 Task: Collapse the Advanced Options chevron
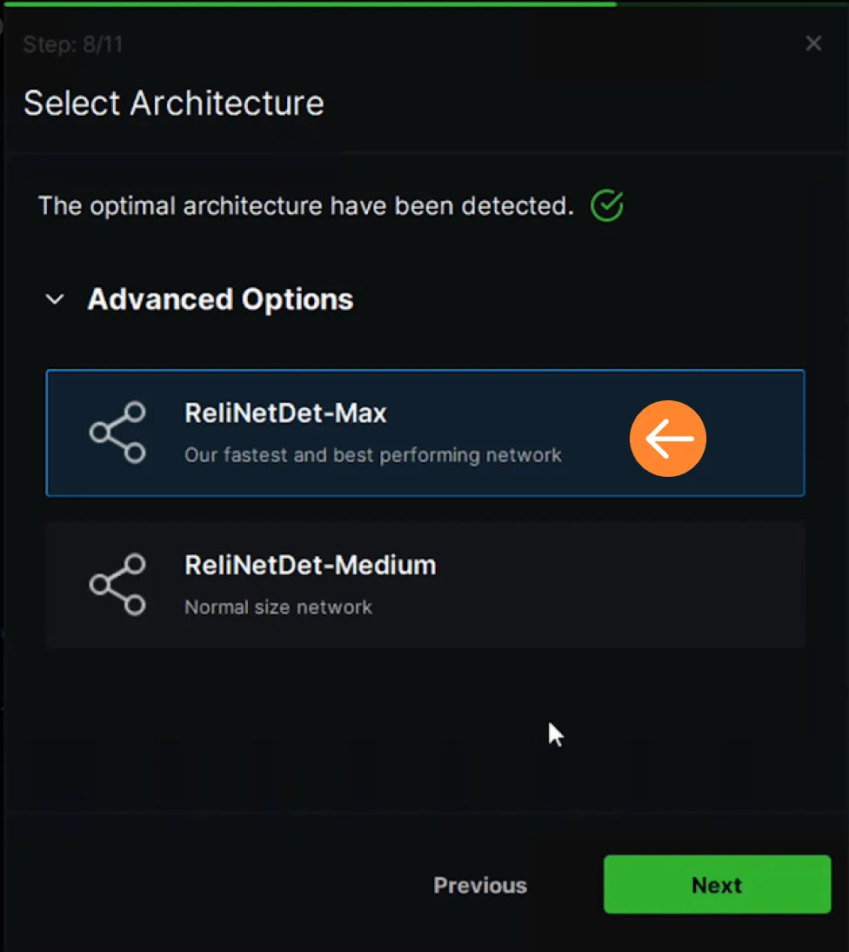pos(55,299)
